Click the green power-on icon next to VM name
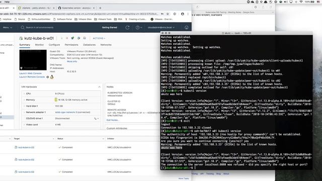The height and width of the screenshot is (181, 322). point(72,38)
